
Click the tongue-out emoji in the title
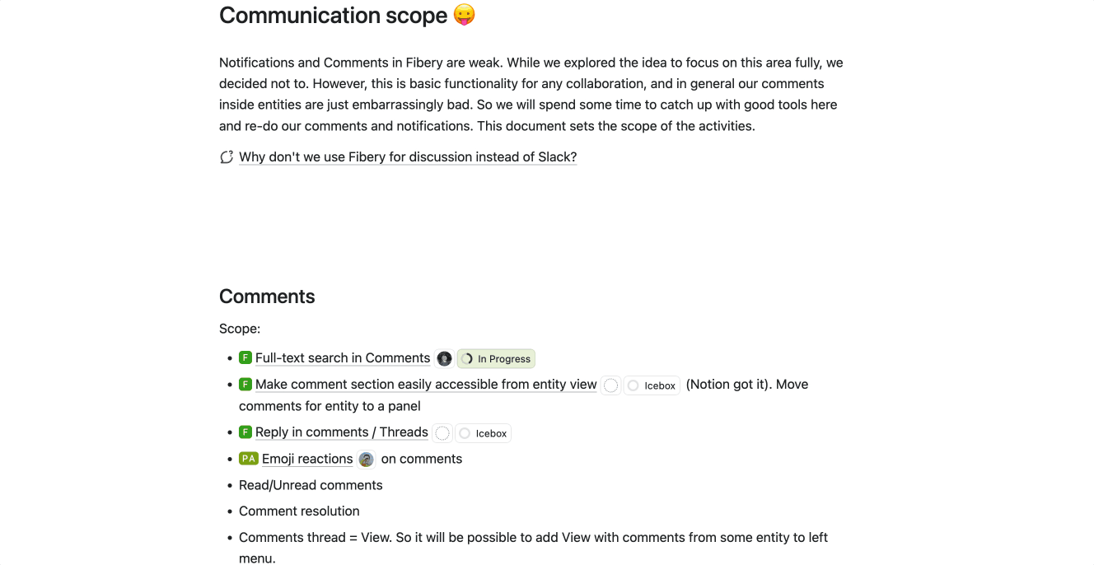pyautogui.click(x=465, y=16)
